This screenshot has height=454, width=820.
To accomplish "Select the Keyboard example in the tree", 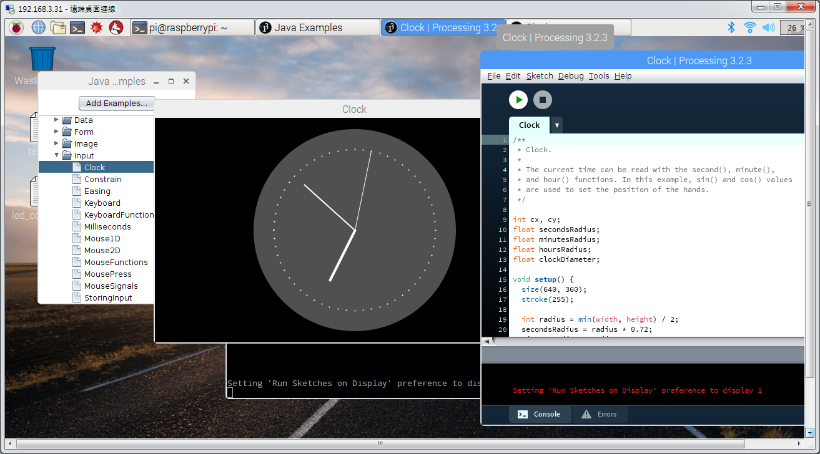I will click(x=102, y=203).
